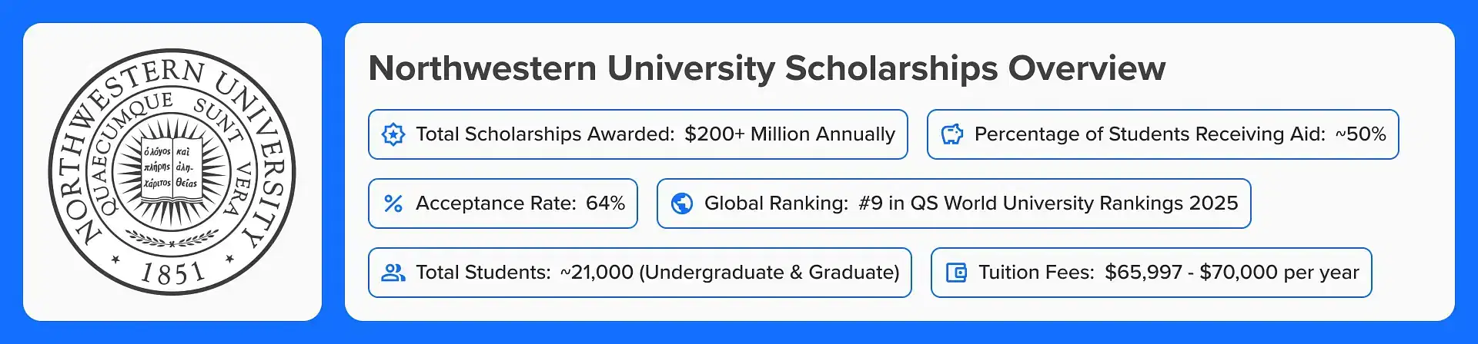Click the people icon for total students
The height and width of the screenshot is (344, 1478).
(393, 273)
